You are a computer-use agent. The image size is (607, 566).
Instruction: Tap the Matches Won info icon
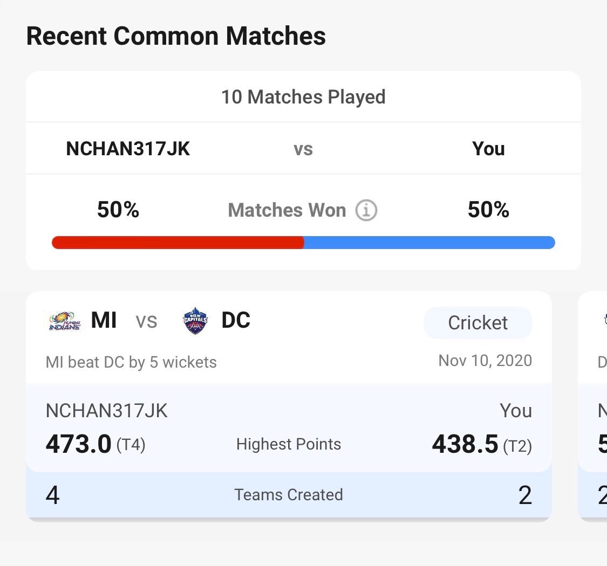[366, 210]
